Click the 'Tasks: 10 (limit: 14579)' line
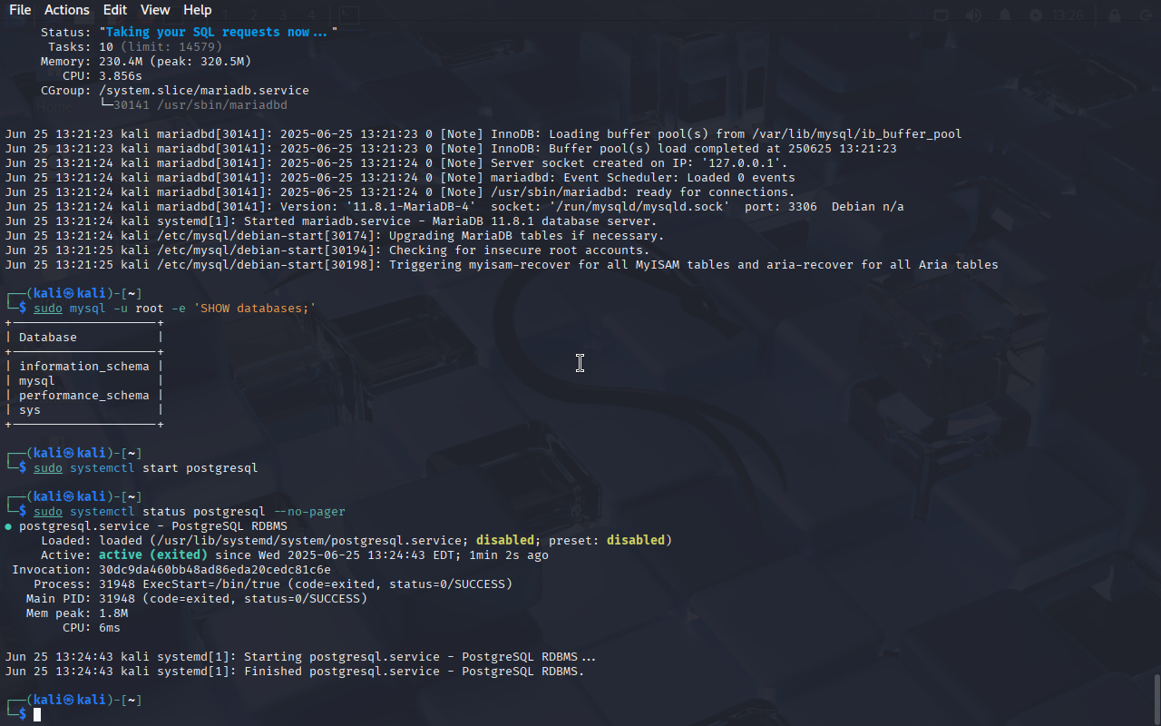 click(x=135, y=47)
